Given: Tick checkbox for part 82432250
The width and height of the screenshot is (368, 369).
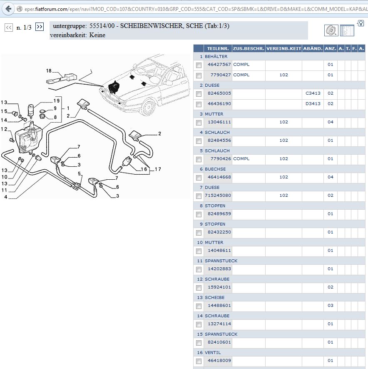Looking at the screenshot, I should point(199,233).
